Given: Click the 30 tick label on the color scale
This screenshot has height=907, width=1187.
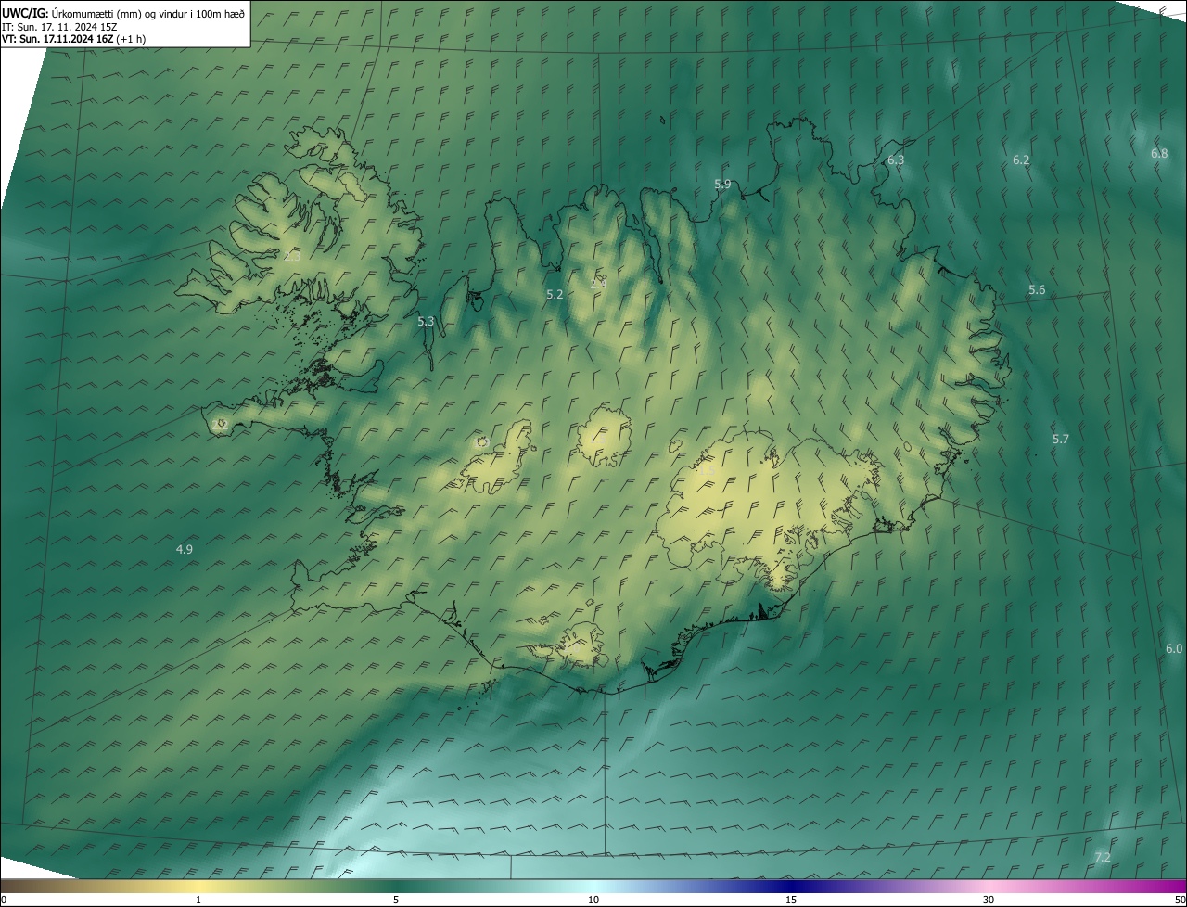Looking at the screenshot, I should (x=989, y=900).
